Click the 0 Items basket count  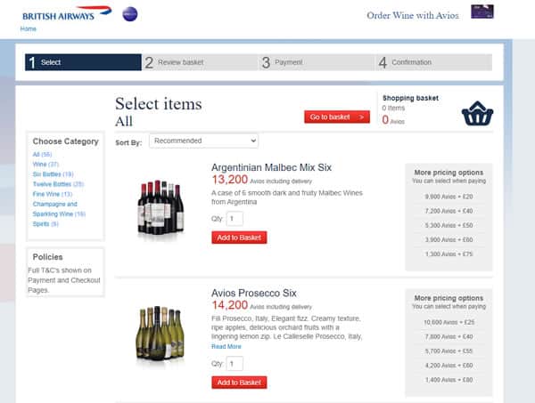pos(393,108)
